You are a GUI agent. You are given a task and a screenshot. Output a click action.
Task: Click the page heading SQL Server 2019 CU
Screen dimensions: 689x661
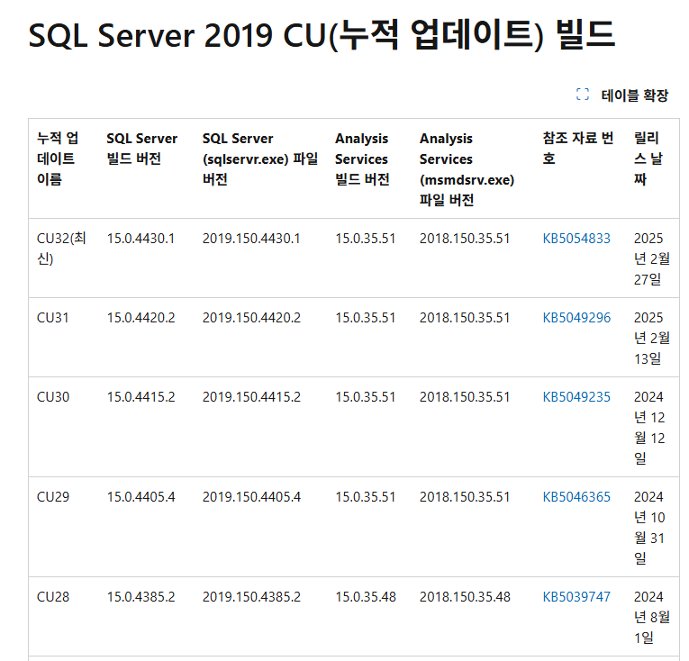322,35
